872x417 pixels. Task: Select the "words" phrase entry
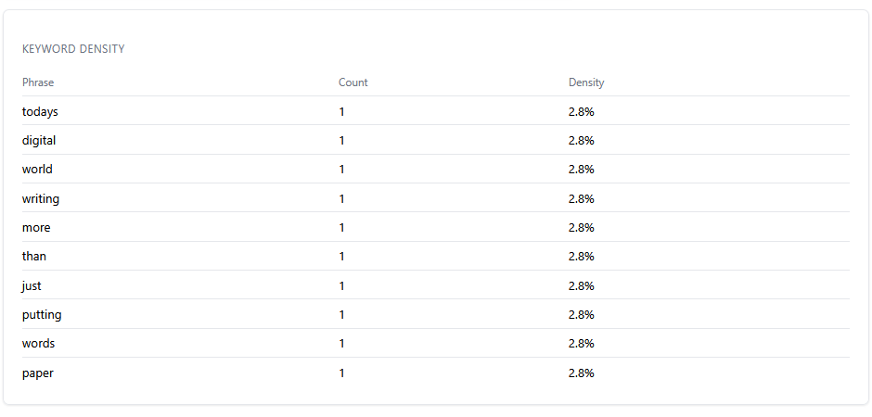[x=38, y=344]
